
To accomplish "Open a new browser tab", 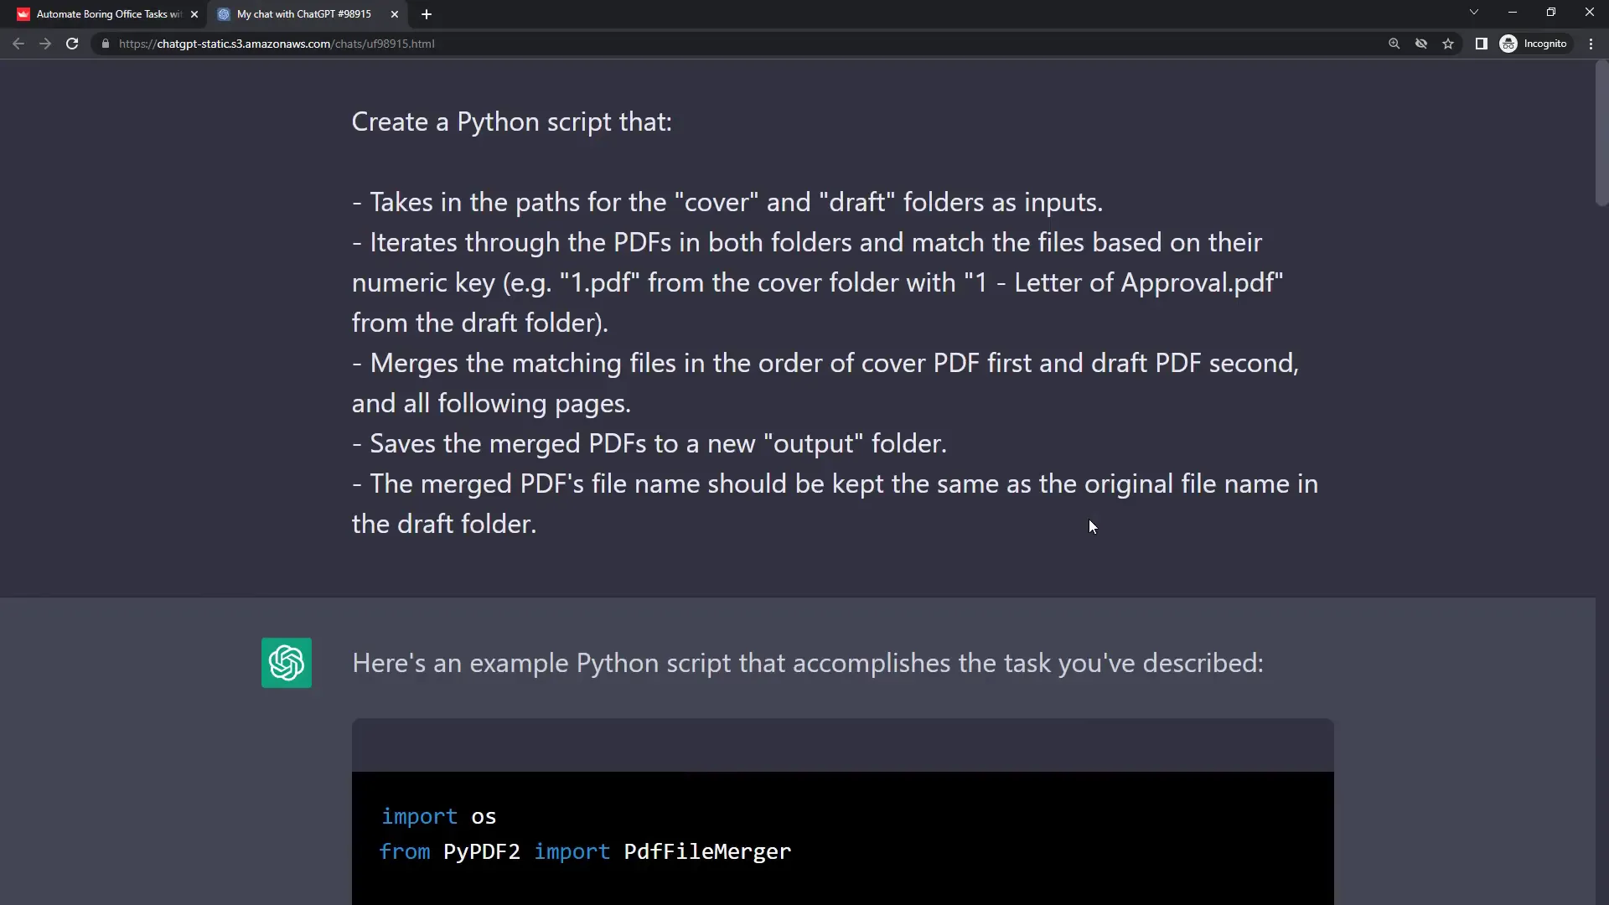I will pyautogui.click(x=427, y=14).
